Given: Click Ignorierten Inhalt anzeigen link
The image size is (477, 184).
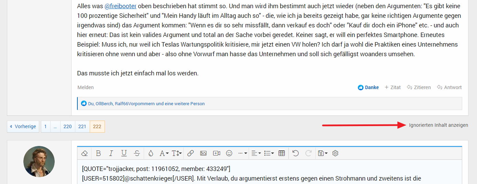Looking at the screenshot, I should [x=438, y=125].
